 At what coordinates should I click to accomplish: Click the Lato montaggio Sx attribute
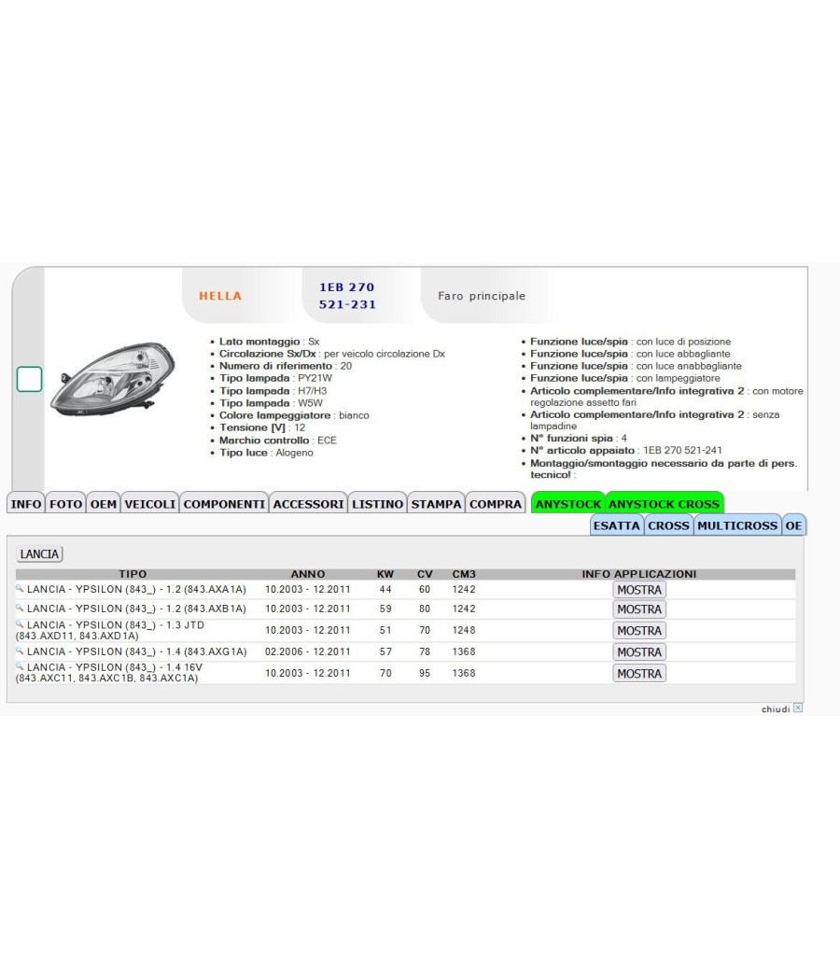click(x=270, y=342)
